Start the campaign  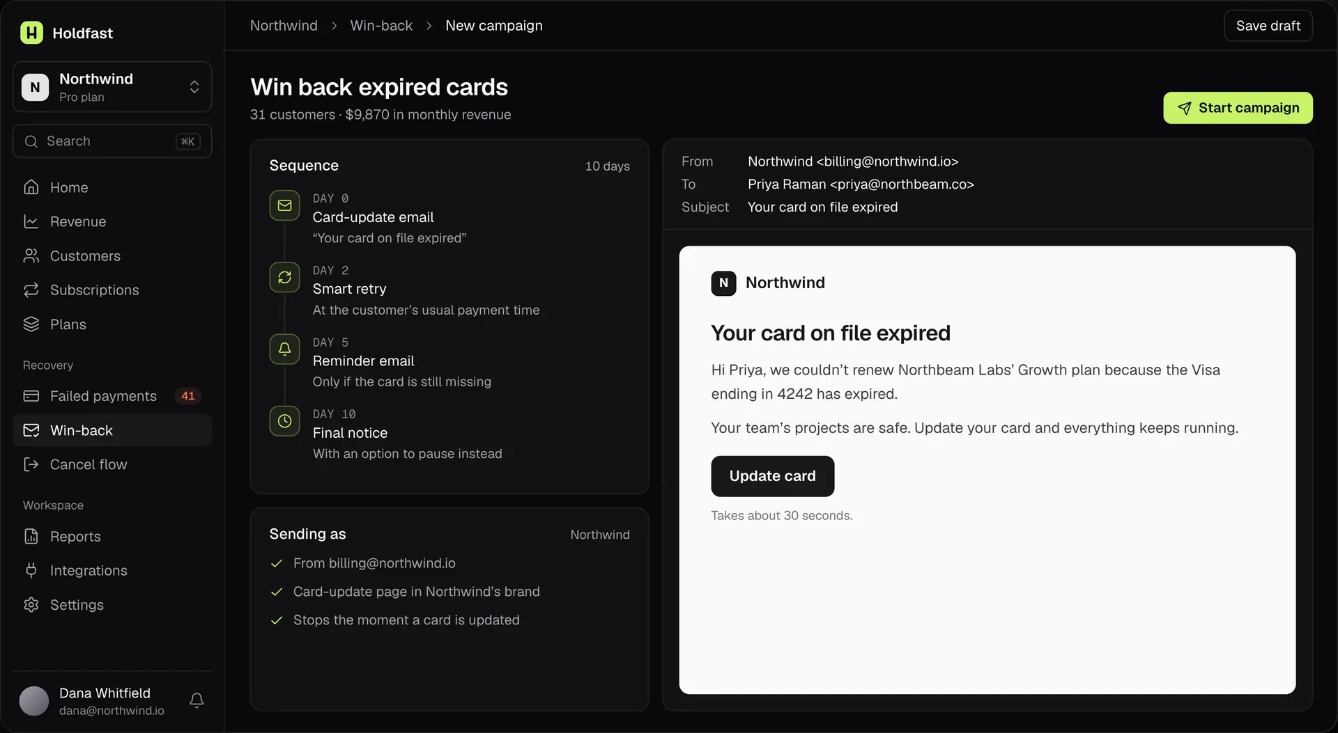(x=1238, y=108)
